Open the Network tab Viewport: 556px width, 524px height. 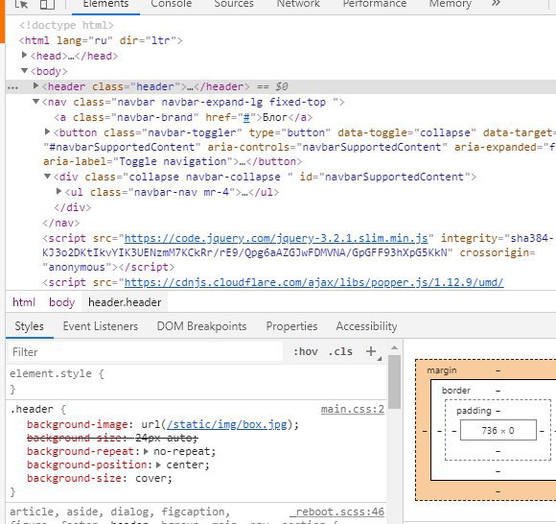298,4
